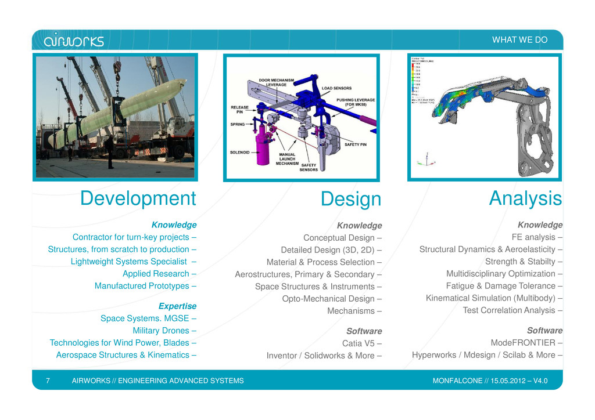The width and height of the screenshot is (595, 420).
Task: Select 'Contractor for turn-key projects' line
Action: pos(134,237)
